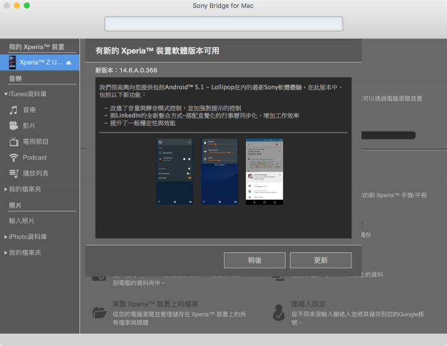Click the 照片 section header in sidebar
447x346 pixels.
15,205
